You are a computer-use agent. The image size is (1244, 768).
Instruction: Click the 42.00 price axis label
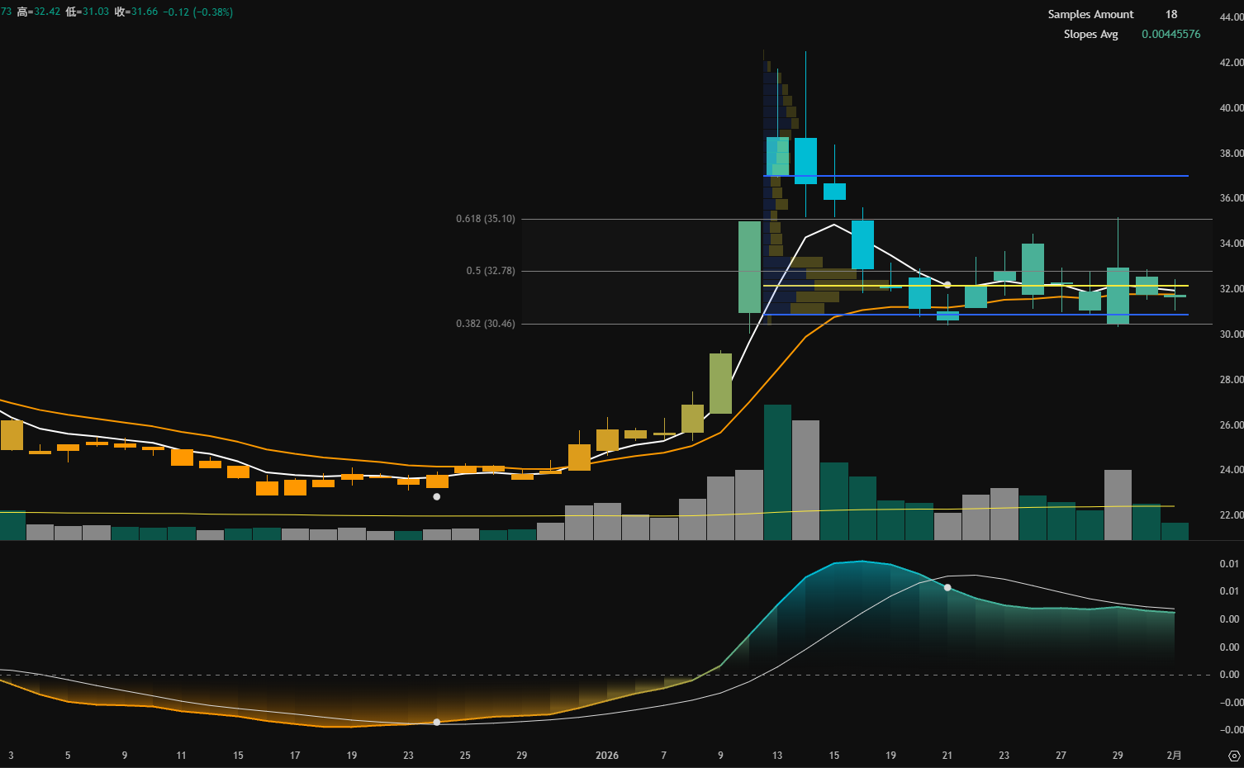1232,63
